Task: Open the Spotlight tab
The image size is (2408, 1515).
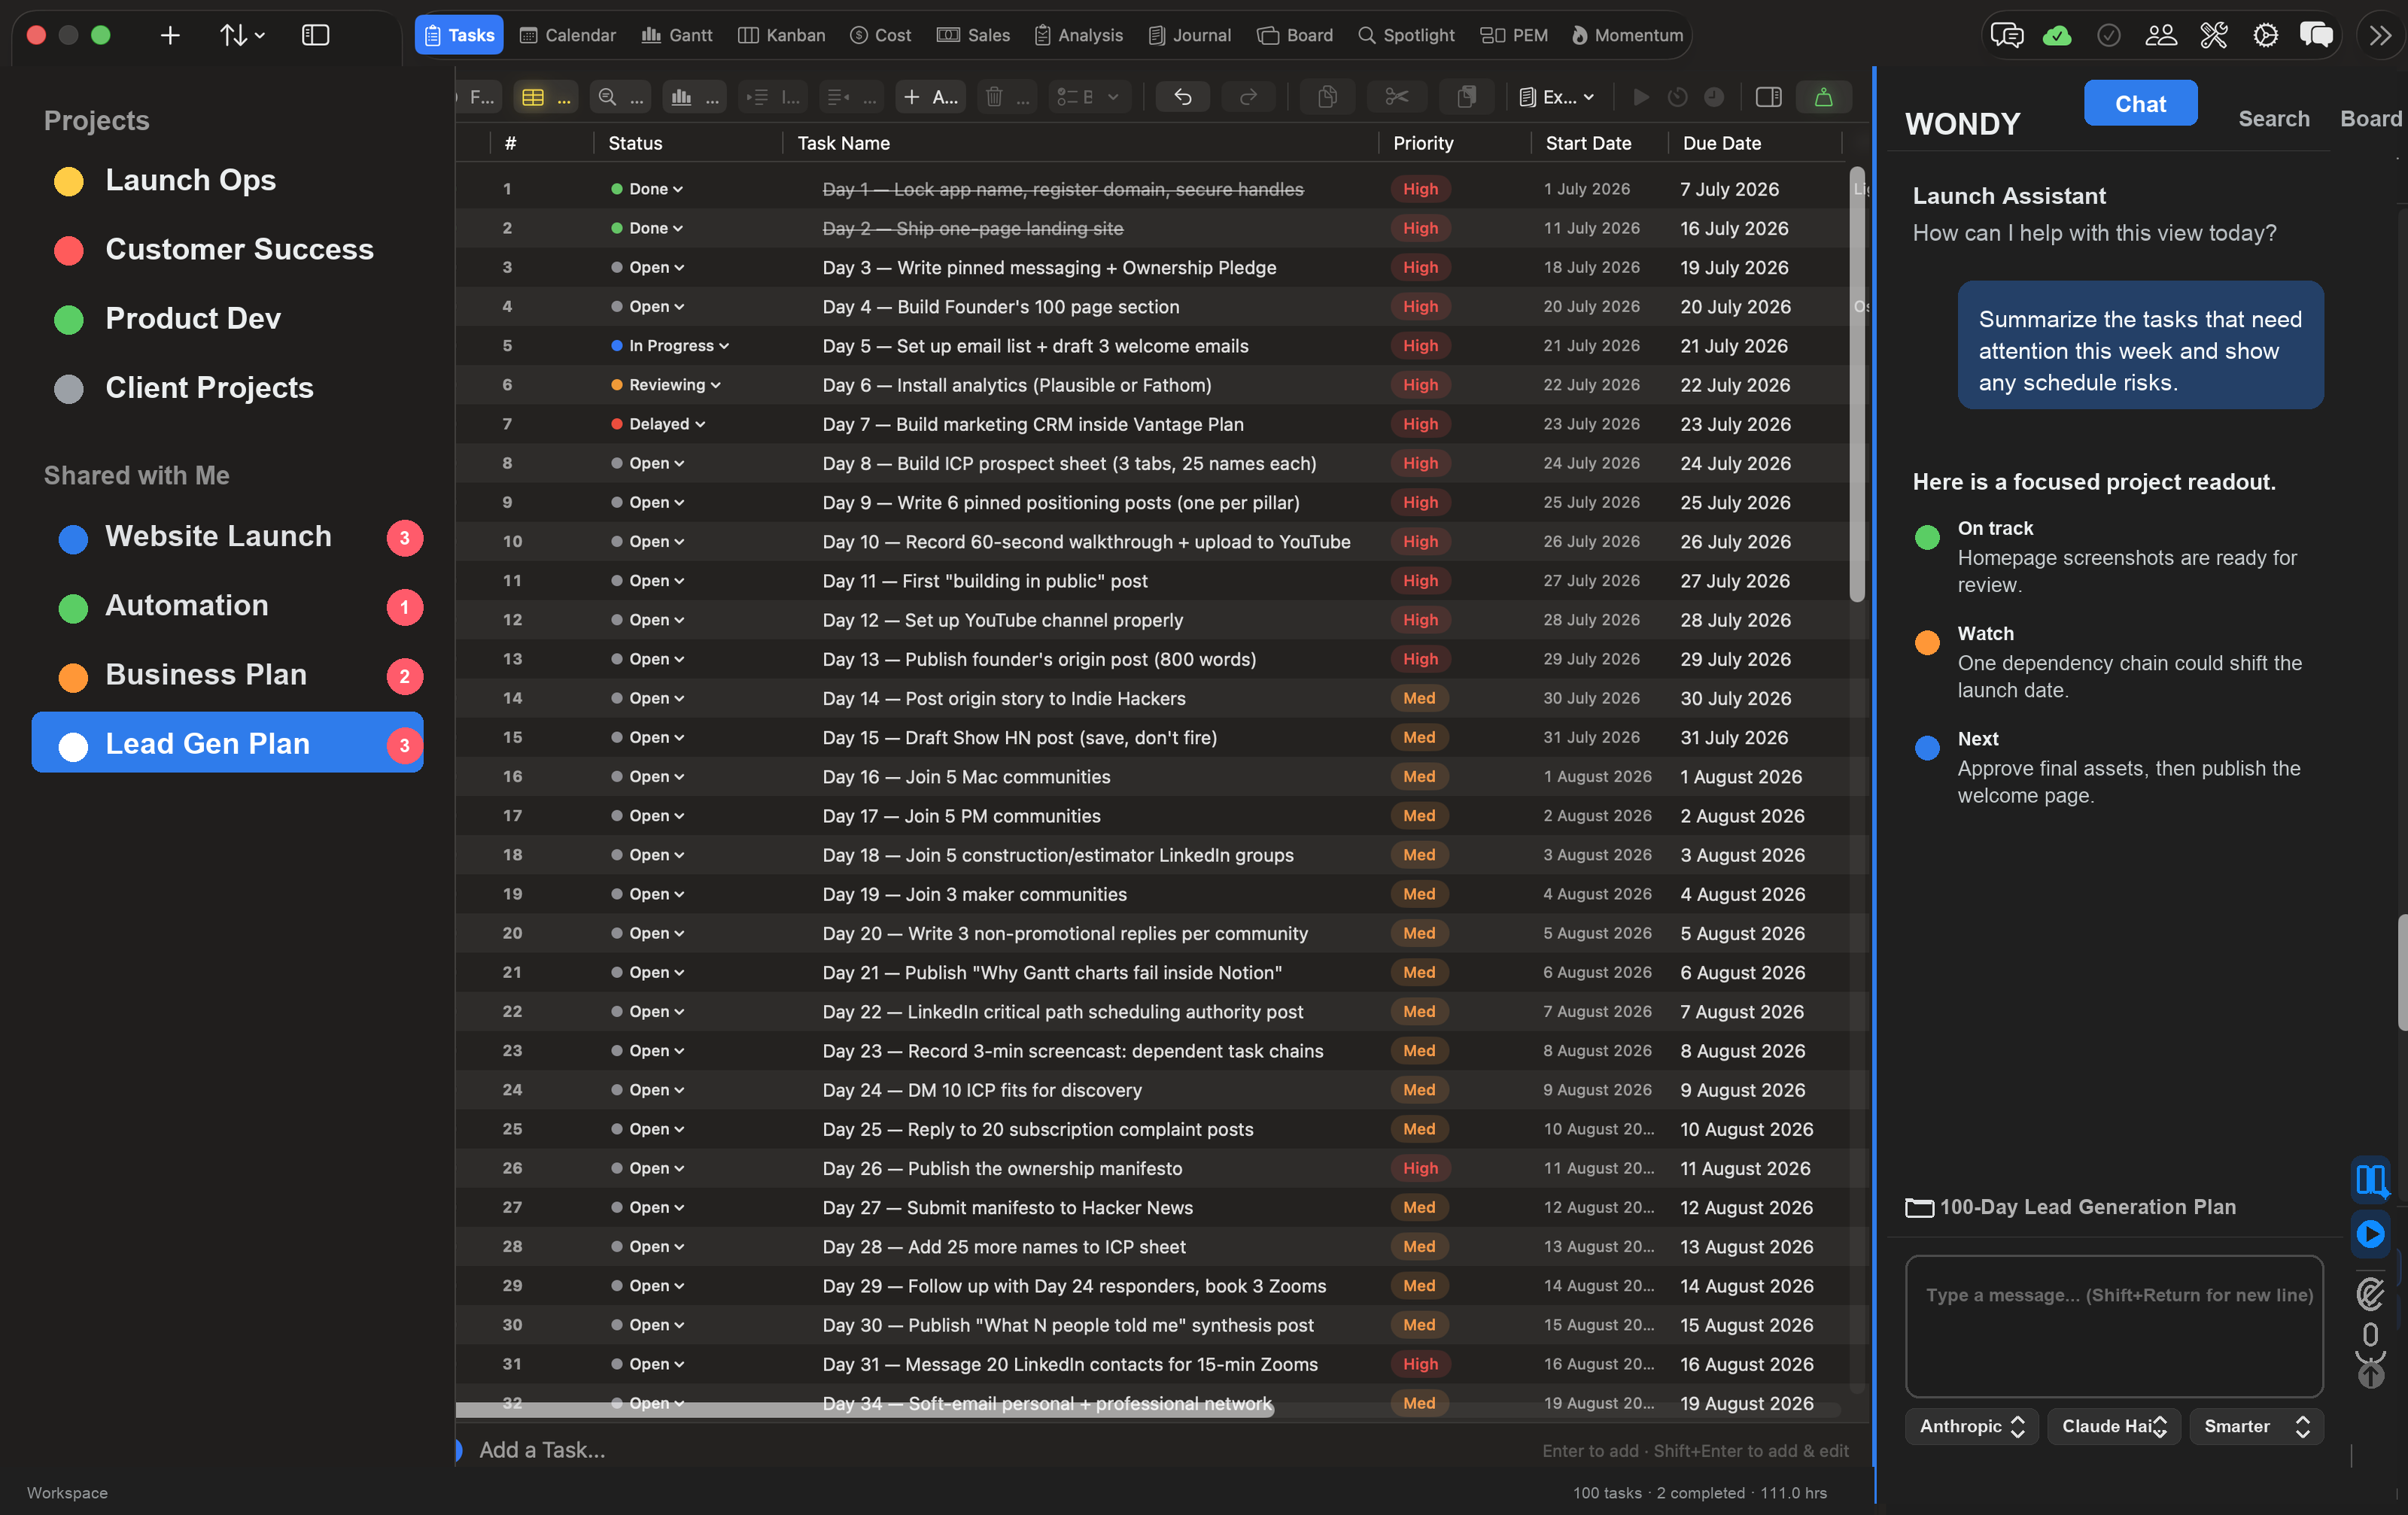Action: [x=1406, y=35]
